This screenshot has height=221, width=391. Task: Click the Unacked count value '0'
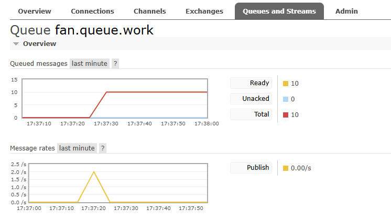293,99
